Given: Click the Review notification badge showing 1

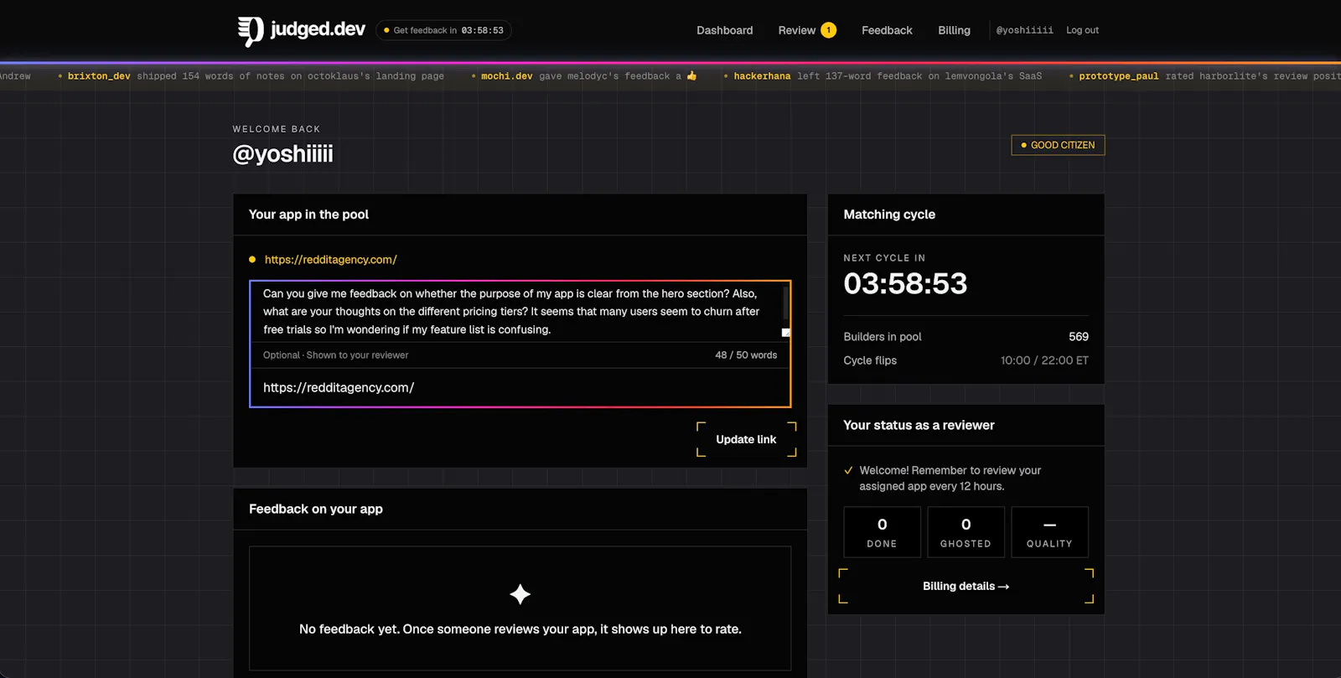Looking at the screenshot, I should click(x=829, y=30).
